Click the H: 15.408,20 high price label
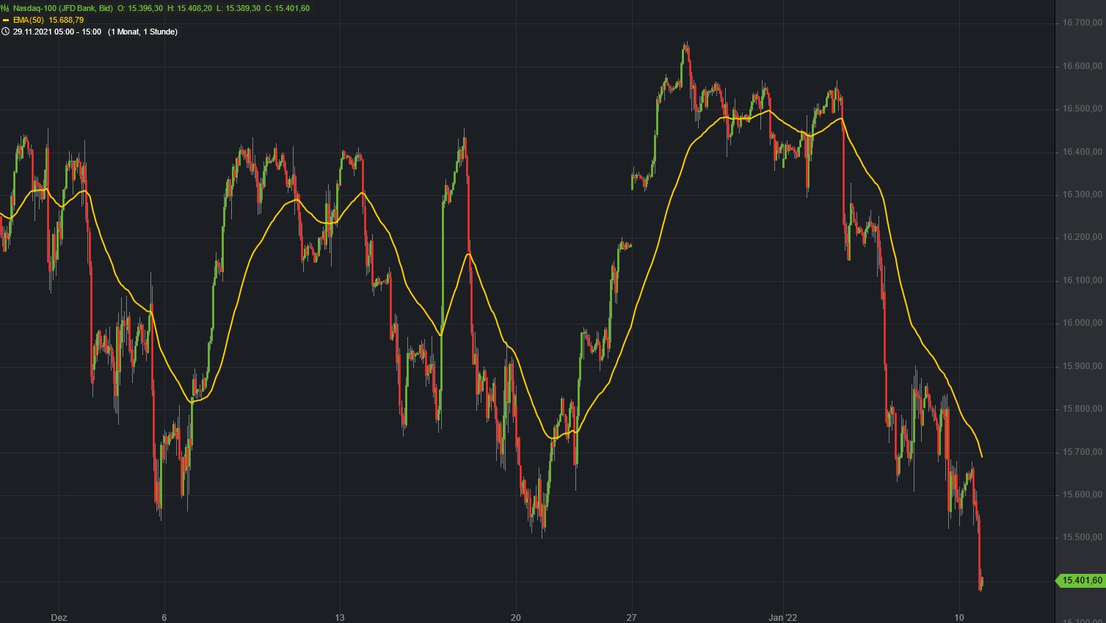This screenshot has width=1106, height=623. 189,8
